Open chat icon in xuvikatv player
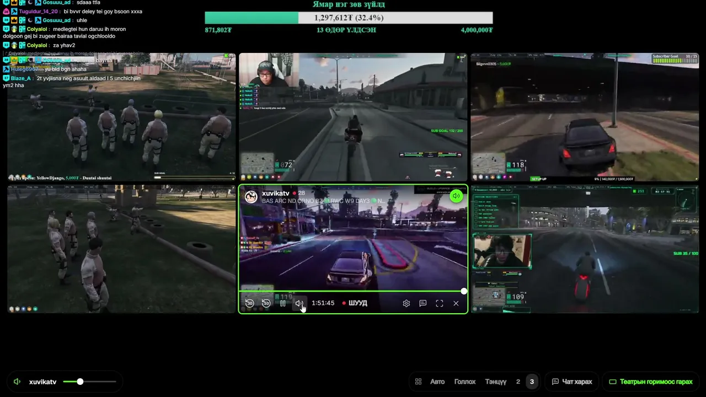This screenshot has width=706, height=397. tap(423, 303)
